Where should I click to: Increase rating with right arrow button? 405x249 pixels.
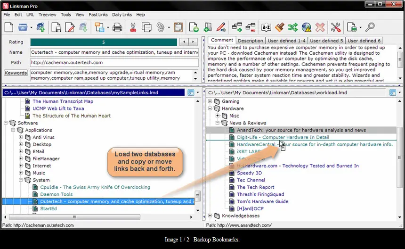[x=193, y=42]
